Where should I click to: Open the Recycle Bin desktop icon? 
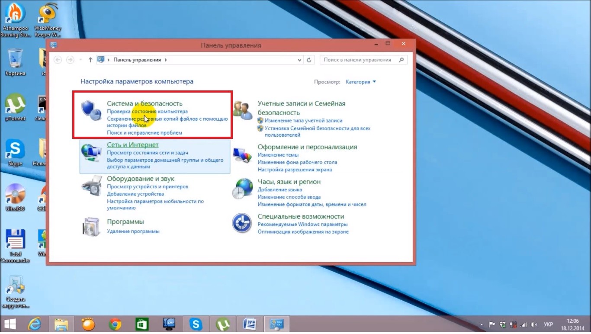pyautogui.click(x=15, y=62)
